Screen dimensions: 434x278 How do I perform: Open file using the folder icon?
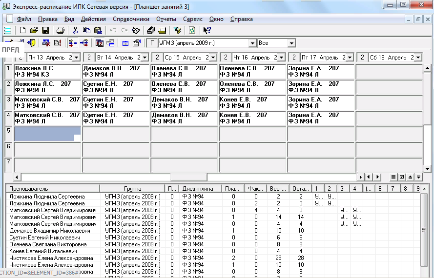[34, 31]
